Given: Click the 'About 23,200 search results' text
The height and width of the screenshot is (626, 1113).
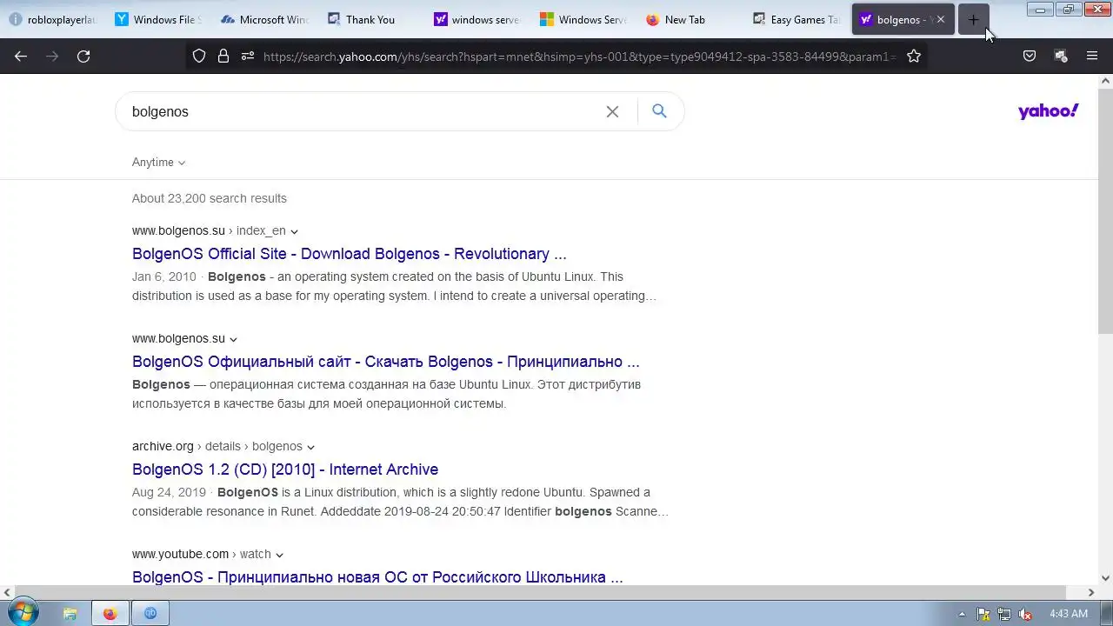Looking at the screenshot, I should coord(210,198).
